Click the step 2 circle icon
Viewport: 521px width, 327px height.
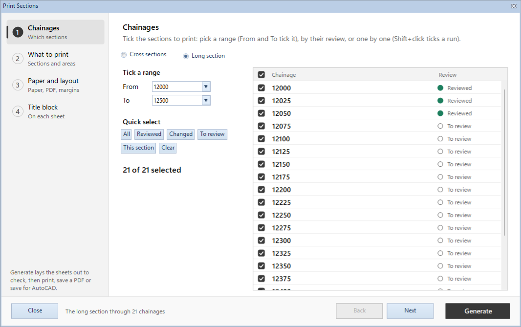pos(18,59)
